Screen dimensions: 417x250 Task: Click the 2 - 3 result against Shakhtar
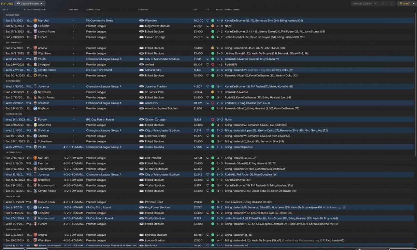[220, 103]
